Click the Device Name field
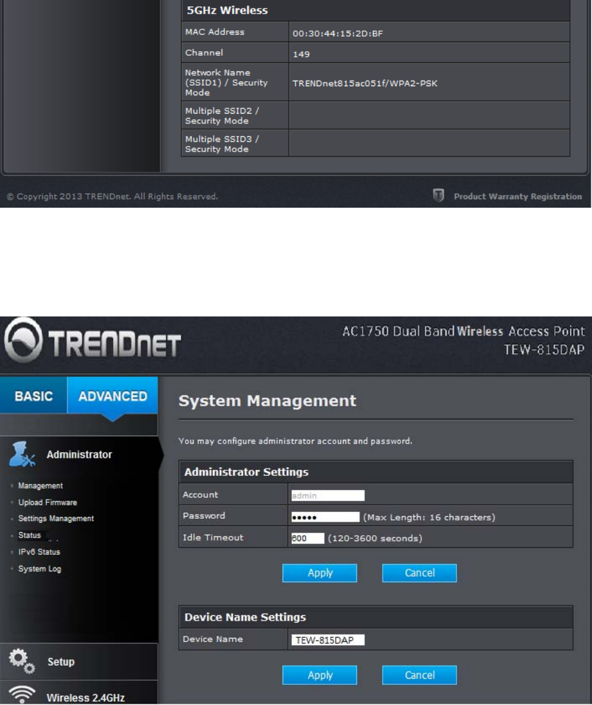Image resolution: width=592 pixels, height=705 pixels. click(328, 640)
